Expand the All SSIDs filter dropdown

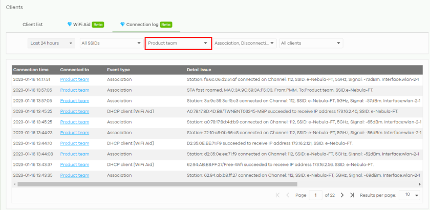pyautogui.click(x=111, y=44)
